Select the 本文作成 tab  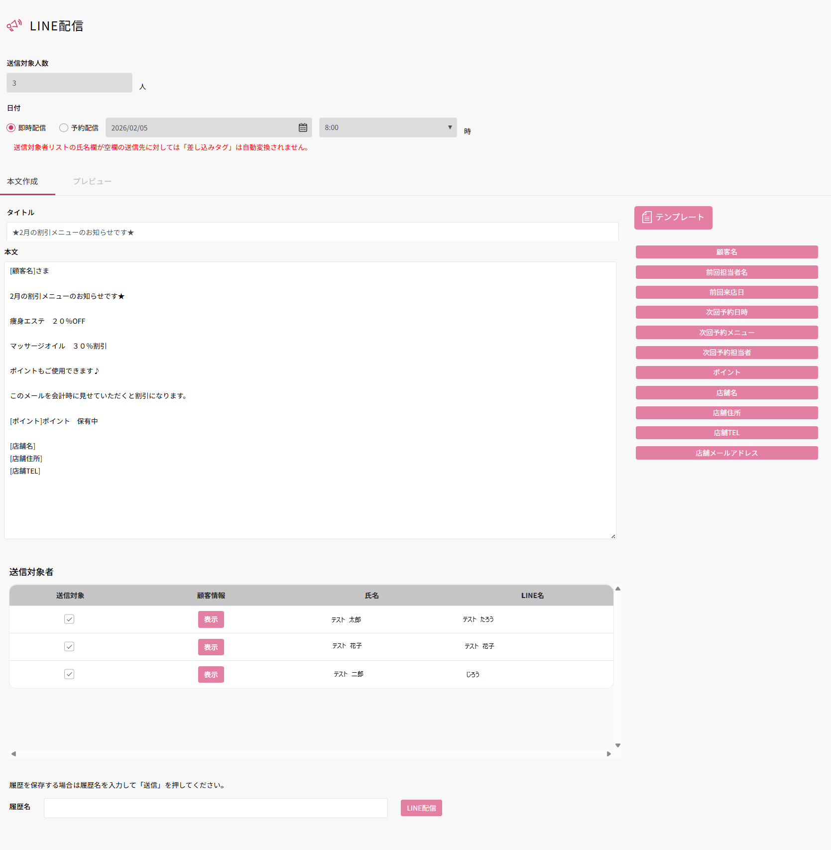click(x=22, y=181)
